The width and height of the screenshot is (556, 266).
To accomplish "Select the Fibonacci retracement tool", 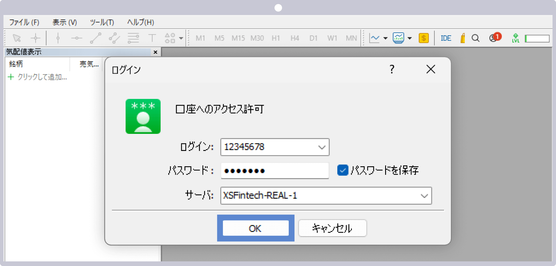I will (x=133, y=38).
